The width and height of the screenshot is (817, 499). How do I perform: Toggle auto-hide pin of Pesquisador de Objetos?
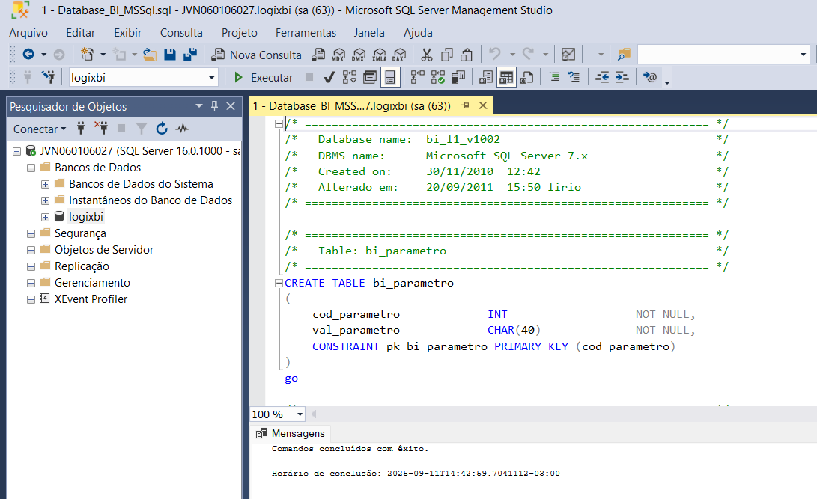pyautogui.click(x=214, y=106)
